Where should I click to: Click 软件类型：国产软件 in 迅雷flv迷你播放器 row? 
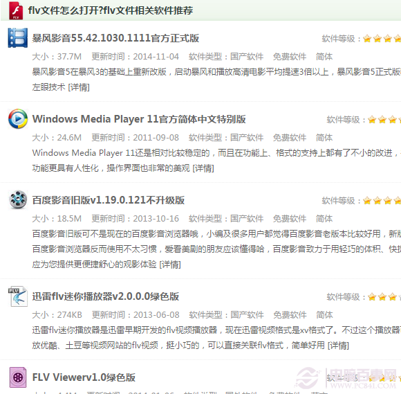[x=227, y=315]
